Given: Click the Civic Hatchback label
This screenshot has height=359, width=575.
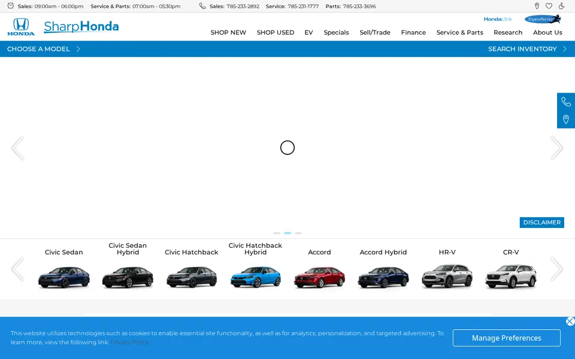Looking at the screenshot, I should pos(192,252).
